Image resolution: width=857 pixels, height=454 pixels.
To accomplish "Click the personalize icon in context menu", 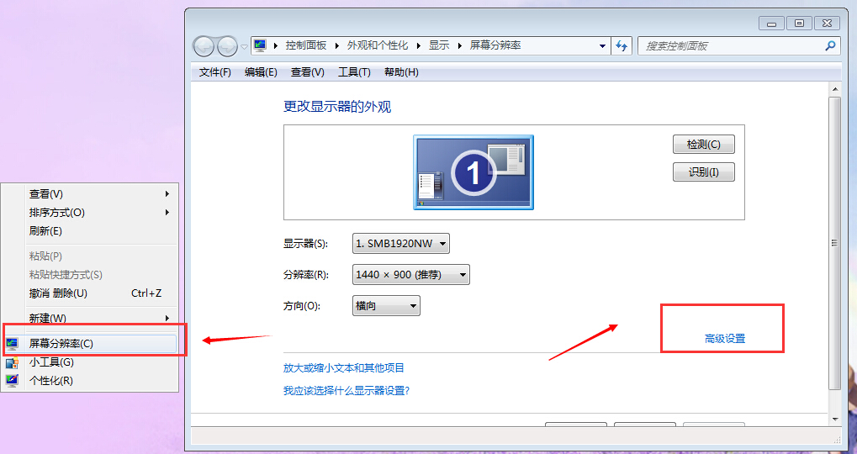I will pos(12,381).
